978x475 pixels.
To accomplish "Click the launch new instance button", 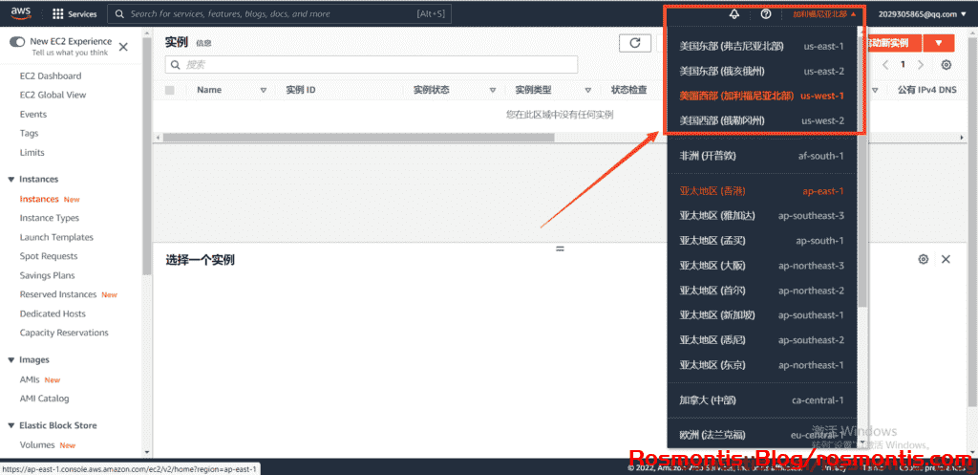I will click(891, 43).
